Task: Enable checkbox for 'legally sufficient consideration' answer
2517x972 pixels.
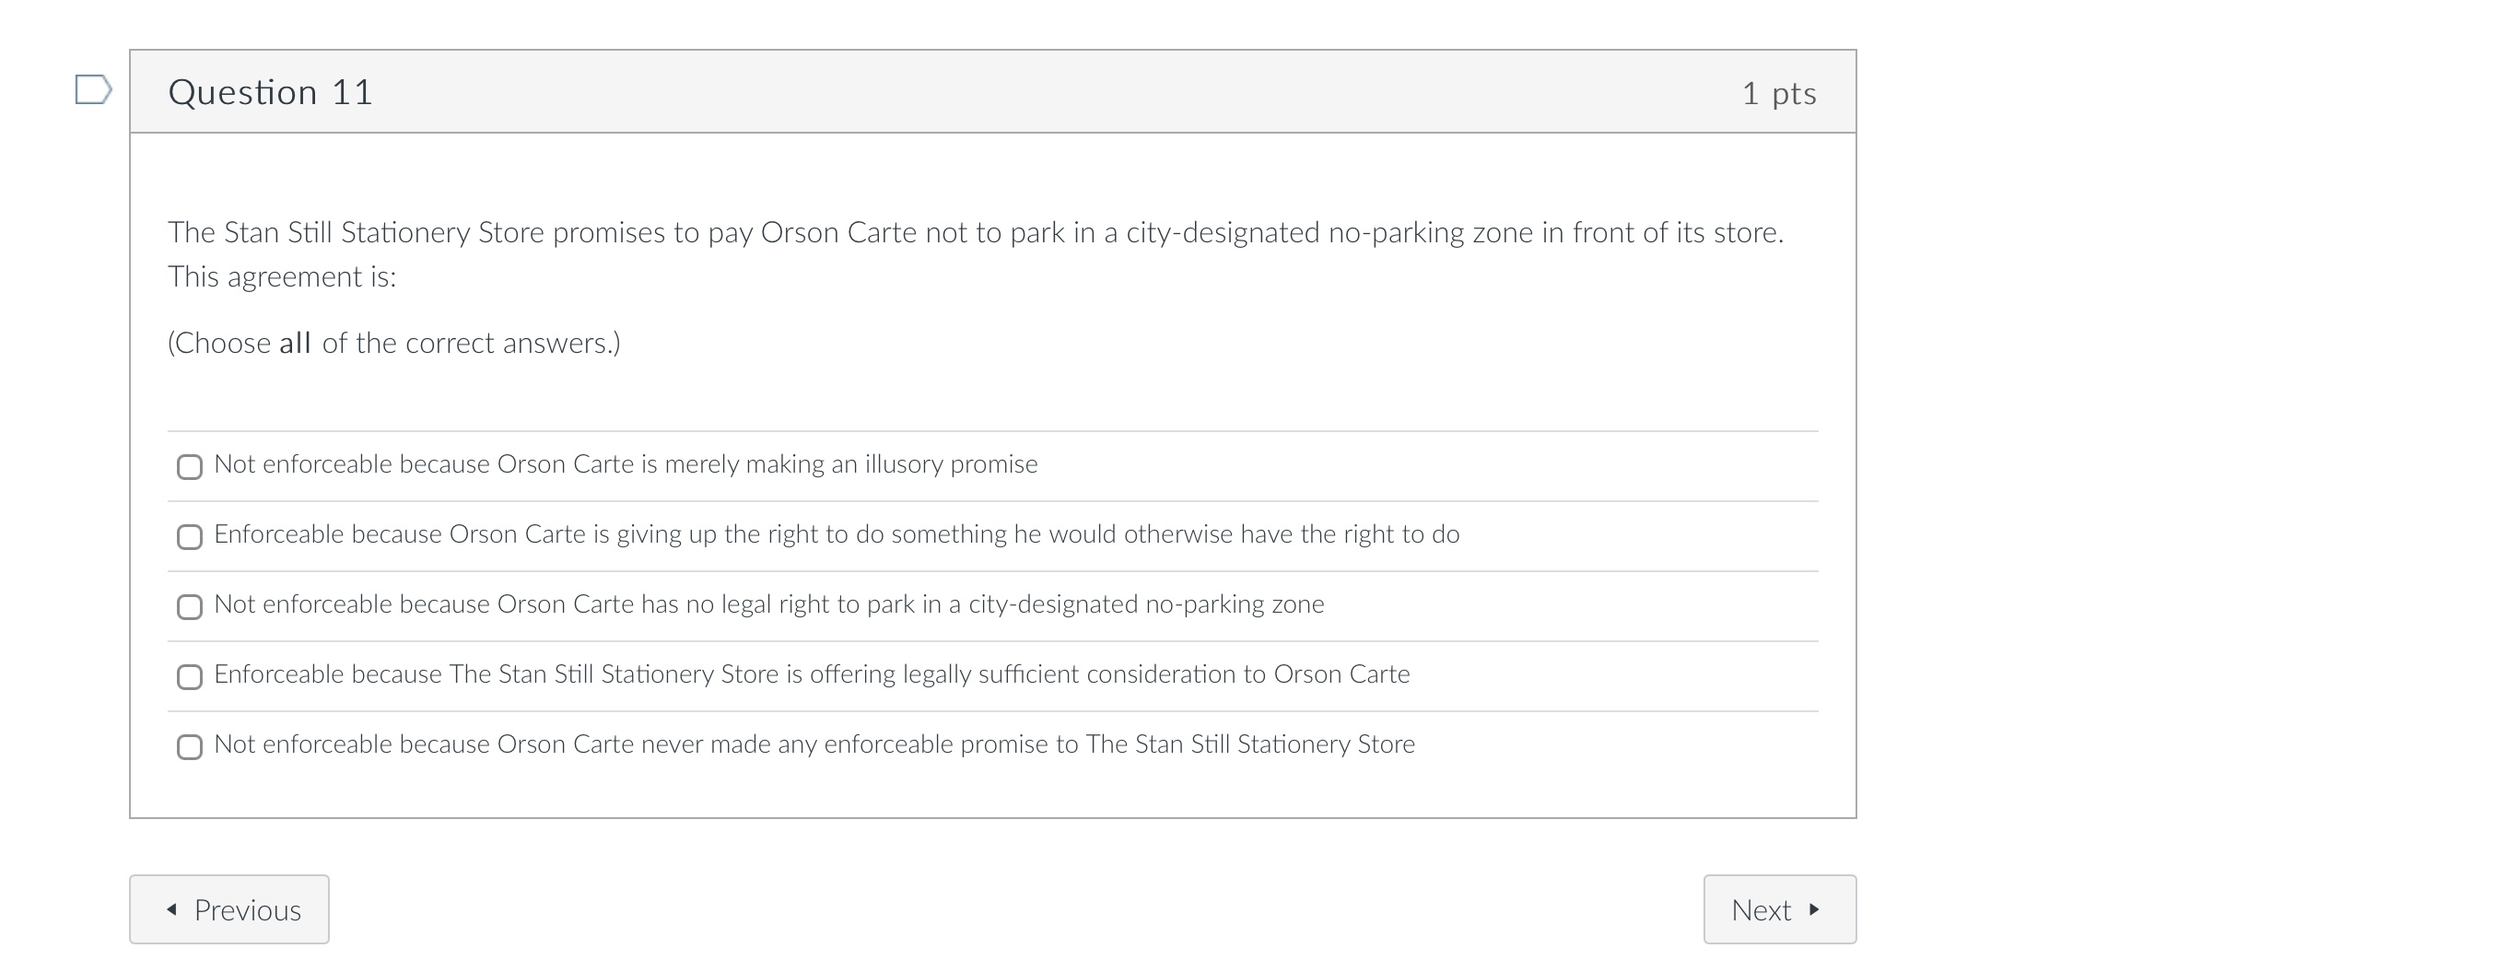Action: click(190, 677)
